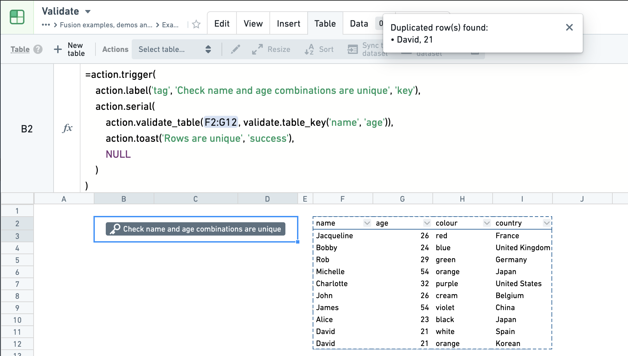Click the Alice name cell
Image resolution: width=628 pixels, height=356 pixels.
343,319
